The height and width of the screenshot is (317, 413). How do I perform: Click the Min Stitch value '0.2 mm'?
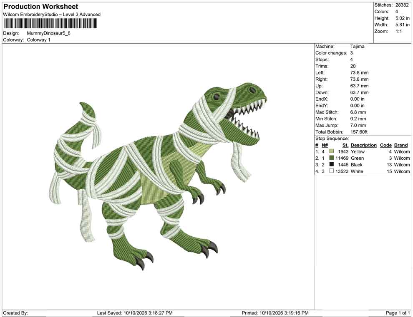[358, 119]
